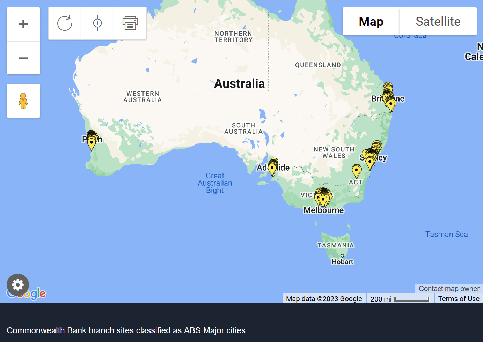Zoom out of the map
The height and width of the screenshot is (342, 483).
23,58
